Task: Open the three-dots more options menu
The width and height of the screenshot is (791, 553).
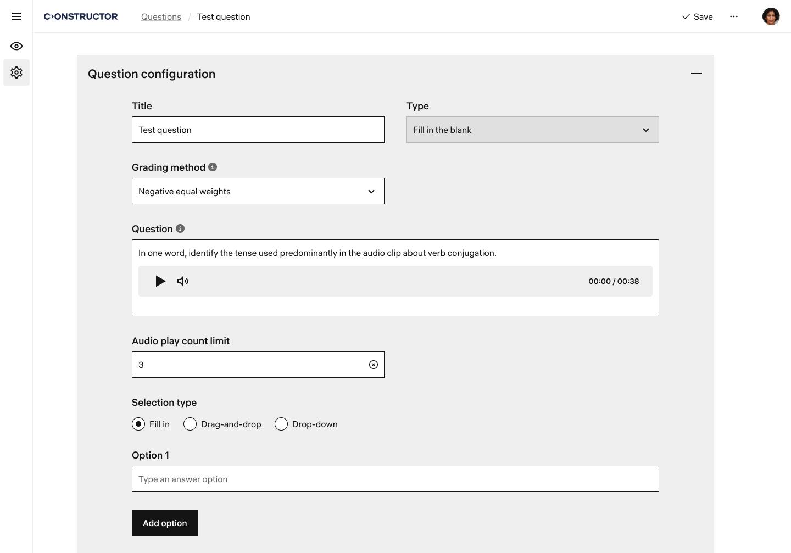Action: point(734,16)
